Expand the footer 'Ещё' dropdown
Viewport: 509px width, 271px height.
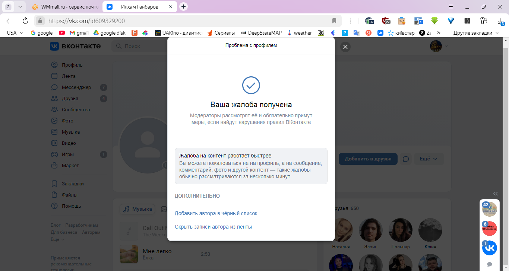(x=57, y=239)
